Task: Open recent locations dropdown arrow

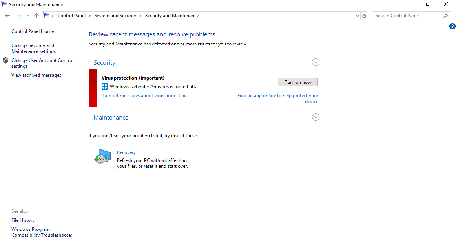Action: (28, 16)
